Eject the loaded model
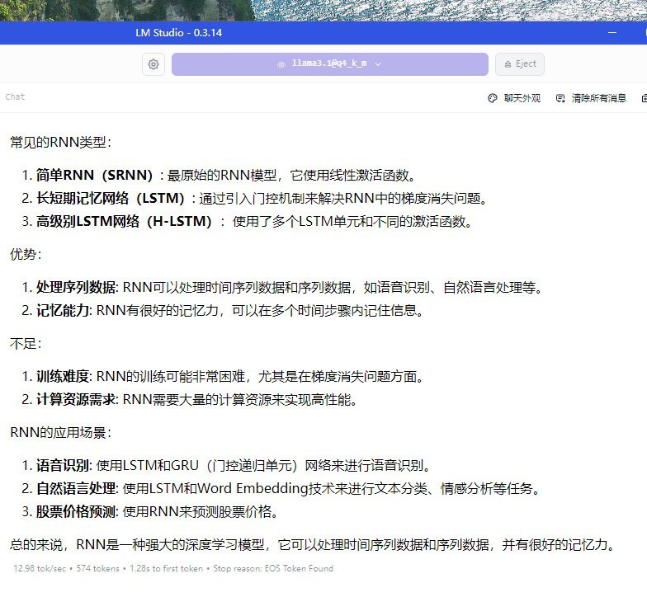The height and width of the screenshot is (597, 647). [520, 64]
